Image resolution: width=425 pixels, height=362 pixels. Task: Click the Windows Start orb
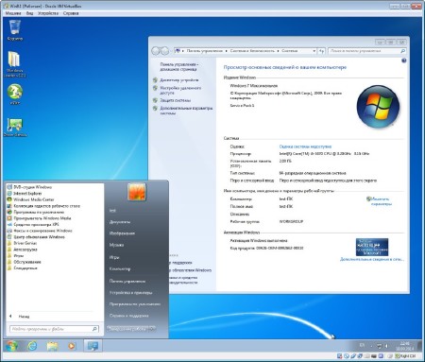point(11,346)
